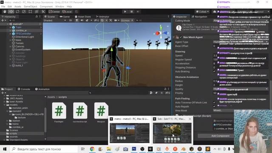Open navmeshscript script asset
Screen dimensions: 272x153
(x=80, y=112)
